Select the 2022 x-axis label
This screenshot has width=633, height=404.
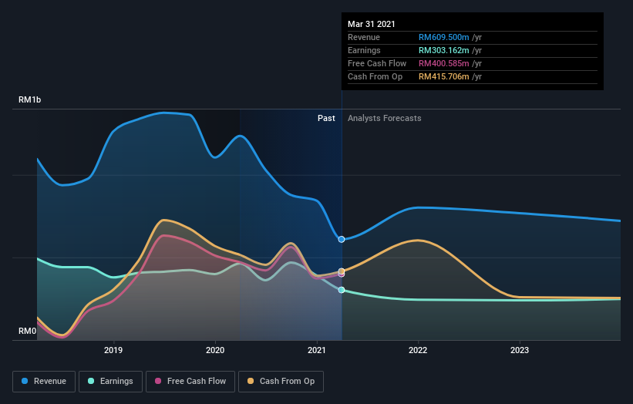418,350
